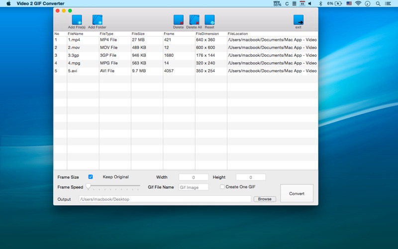This screenshot has width=398, height=249.
Task: Select the 3.3gp file row
Action: tap(186, 55)
